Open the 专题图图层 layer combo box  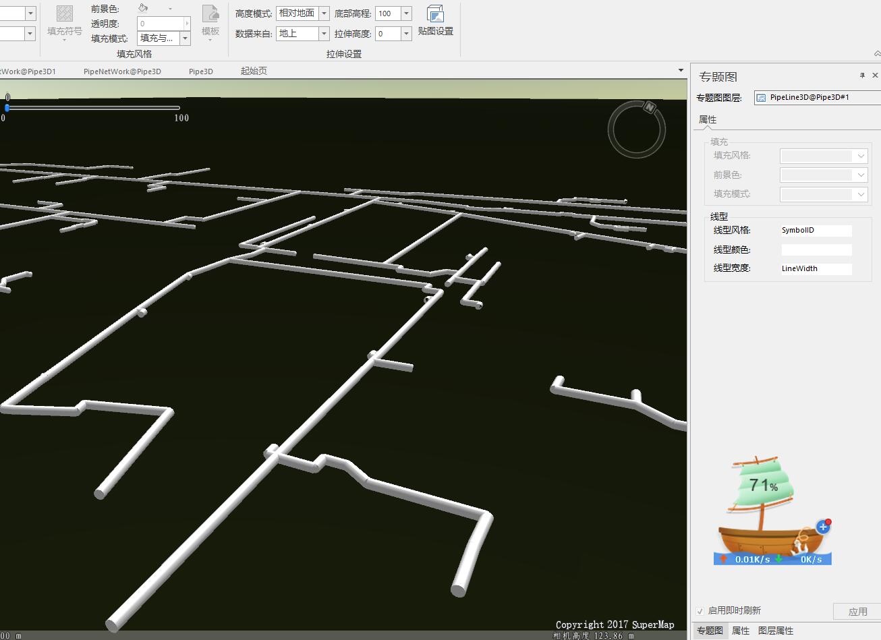tap(818, 98)
